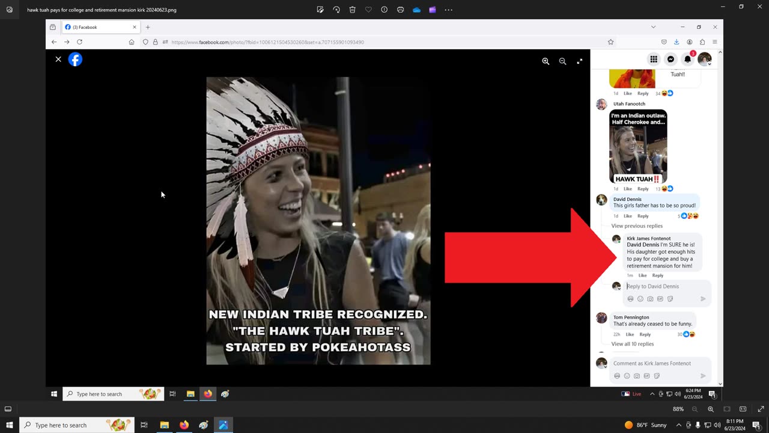Click the Fit to window icon in status bar

tap(727, 409)
